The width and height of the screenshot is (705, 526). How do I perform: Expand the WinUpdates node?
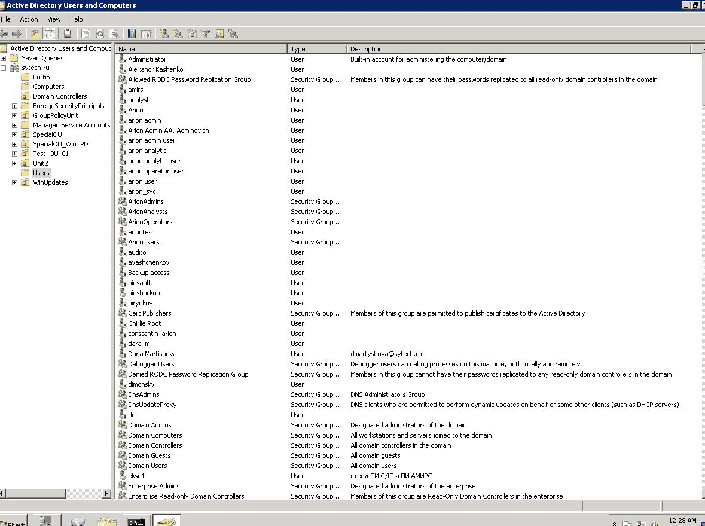[x=14, y=182]
